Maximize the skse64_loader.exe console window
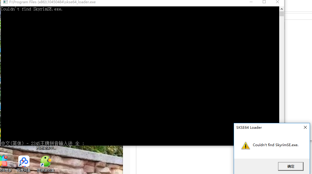Image resolution: width=312 pixels, height=174 pixels. (x=264, y=2)
